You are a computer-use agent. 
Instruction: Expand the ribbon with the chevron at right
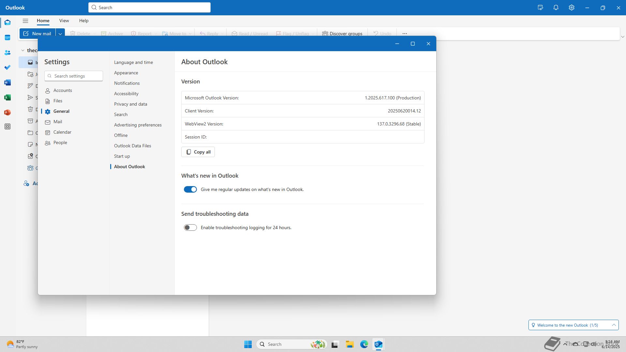pyautogui.click(x=622, y=37)
